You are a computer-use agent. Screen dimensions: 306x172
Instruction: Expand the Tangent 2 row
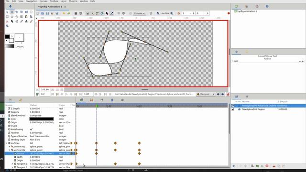pos(12,167)
